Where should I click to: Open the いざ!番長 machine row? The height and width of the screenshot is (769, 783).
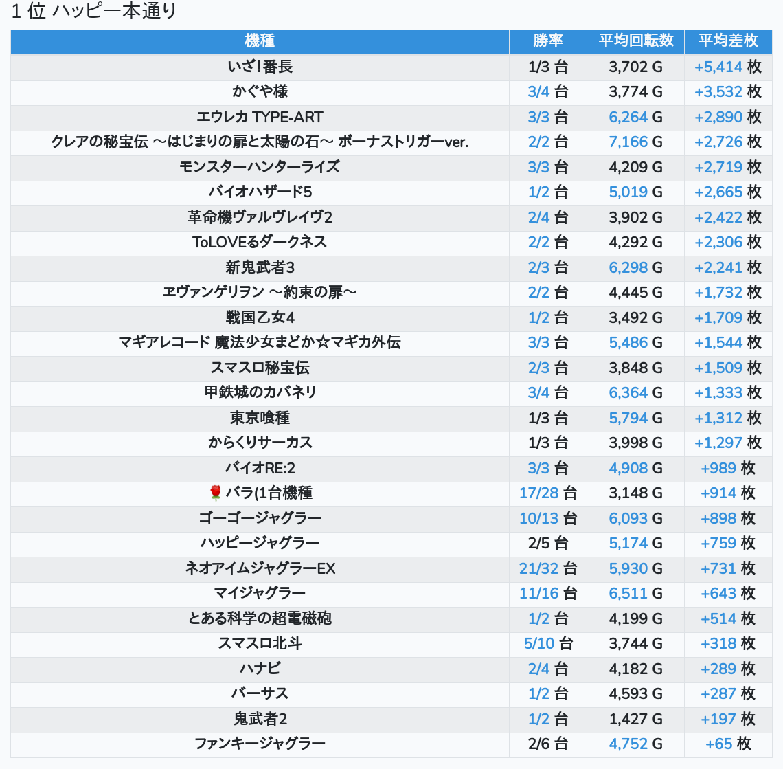click(260, 67)
